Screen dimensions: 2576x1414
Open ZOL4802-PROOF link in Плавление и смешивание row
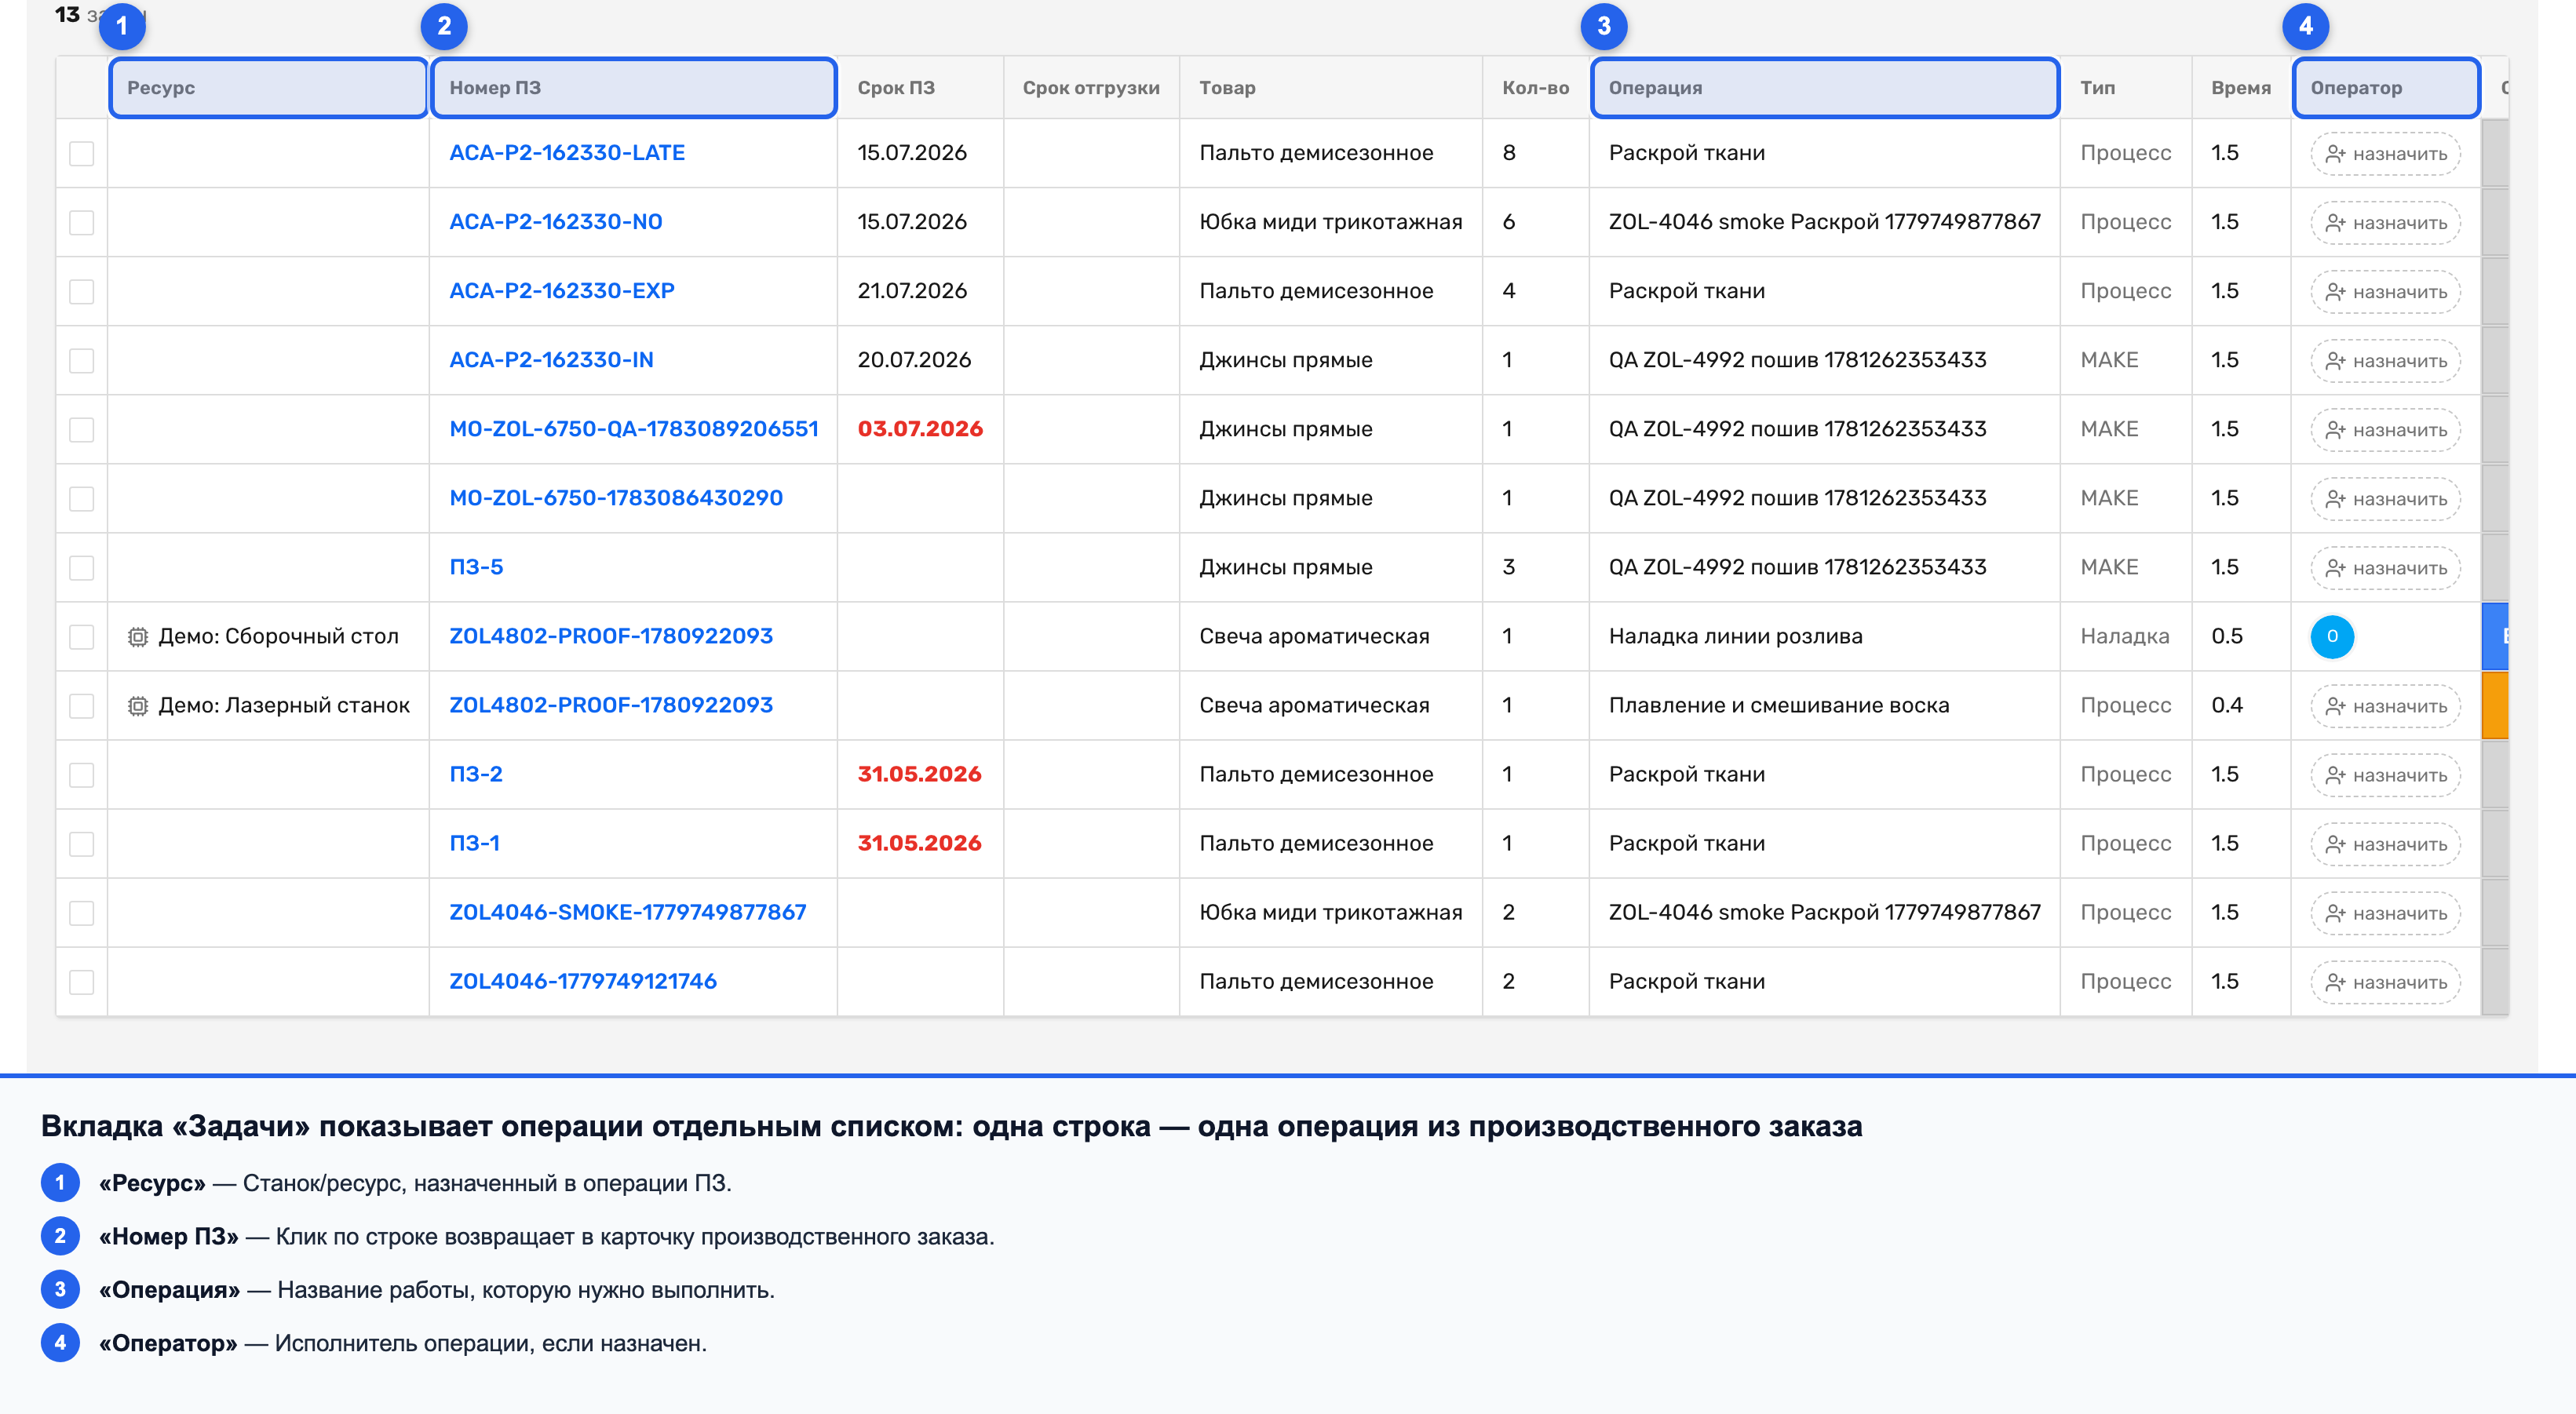(611, 705)
